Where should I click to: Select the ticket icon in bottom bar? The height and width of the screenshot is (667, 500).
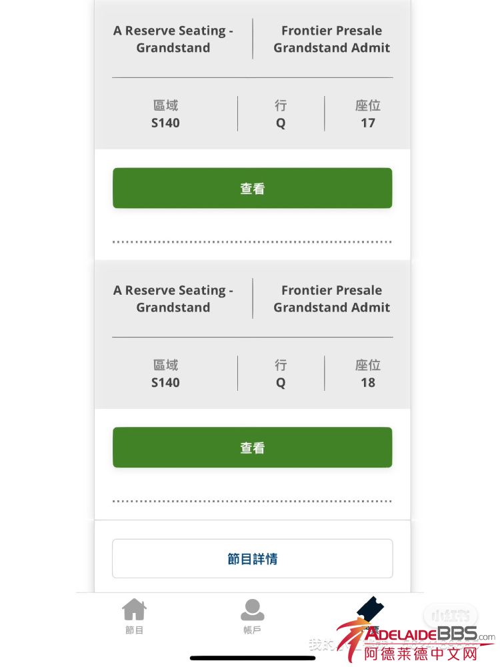pyautogui.click(x=370, y=608)
